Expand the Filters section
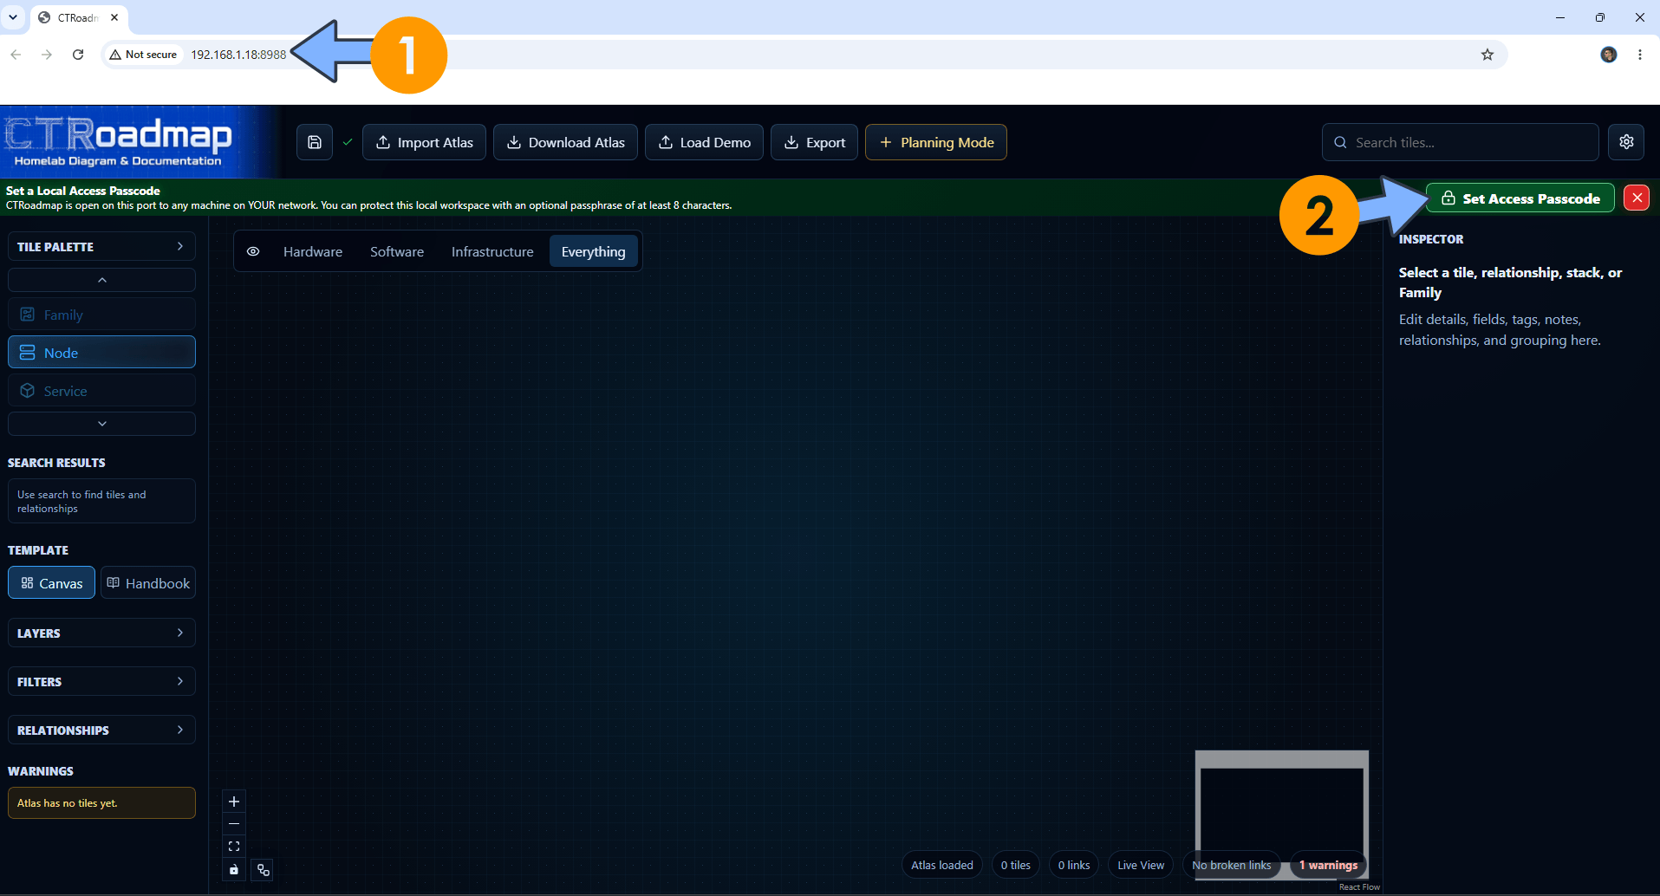1660x896 pixels. (101, 682)
